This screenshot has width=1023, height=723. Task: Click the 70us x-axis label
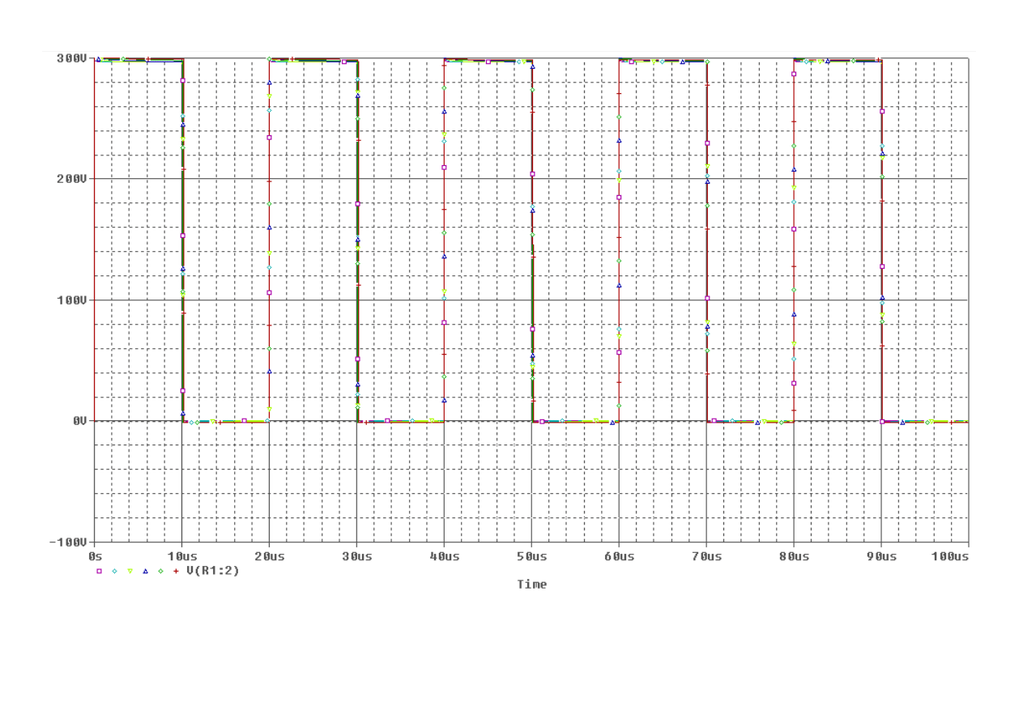pos(707,557)
